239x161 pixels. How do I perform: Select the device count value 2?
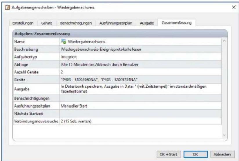point(62,72)
